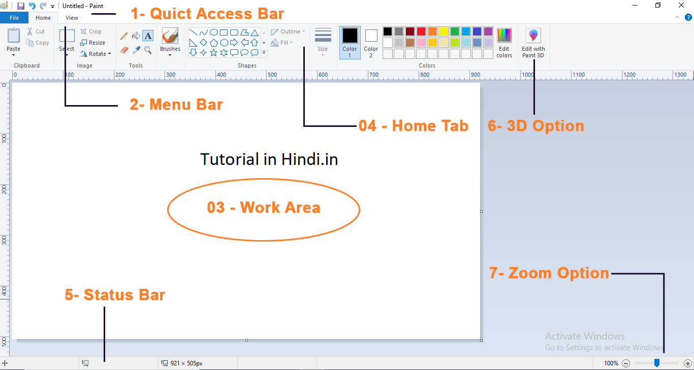Pick the red color swatch
694x370 pixels.
tap(421, 31)
